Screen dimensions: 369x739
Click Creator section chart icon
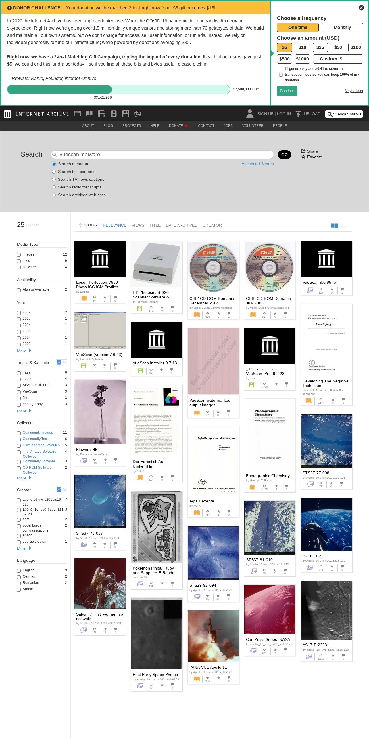59,490
